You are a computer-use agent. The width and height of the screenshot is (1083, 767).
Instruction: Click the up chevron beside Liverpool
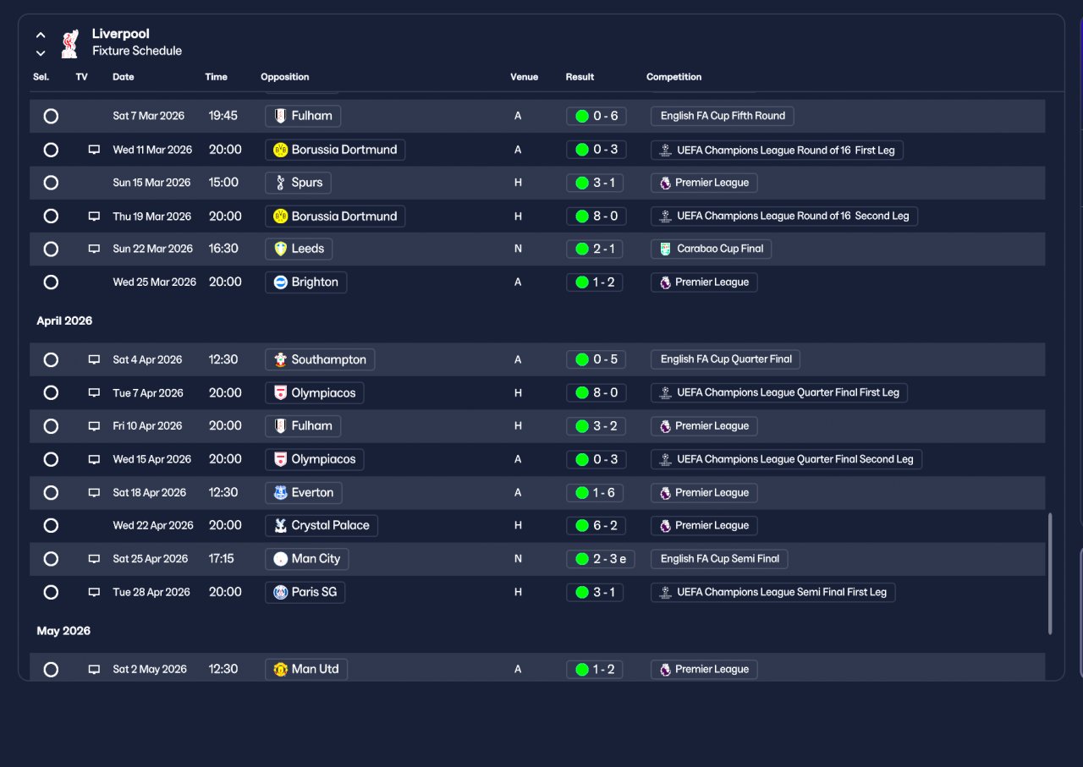point(41,36)
